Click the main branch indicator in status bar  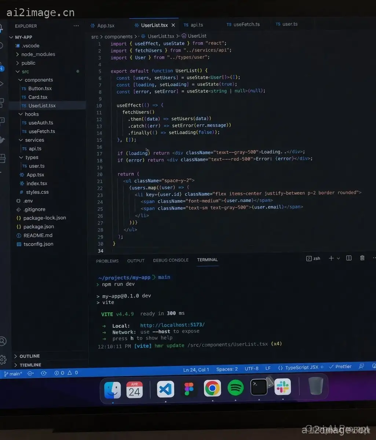tap(13, 374)
